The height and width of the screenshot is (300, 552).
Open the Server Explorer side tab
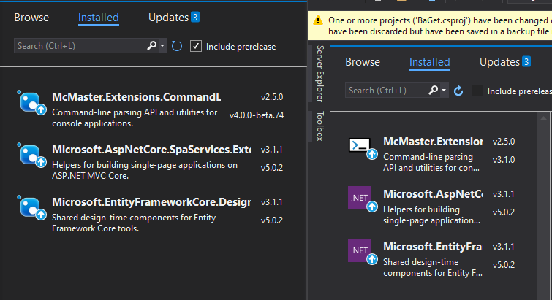point(320,74)
